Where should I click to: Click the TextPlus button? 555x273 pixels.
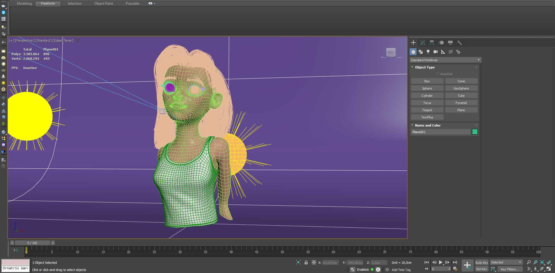(x=427, y=117)
